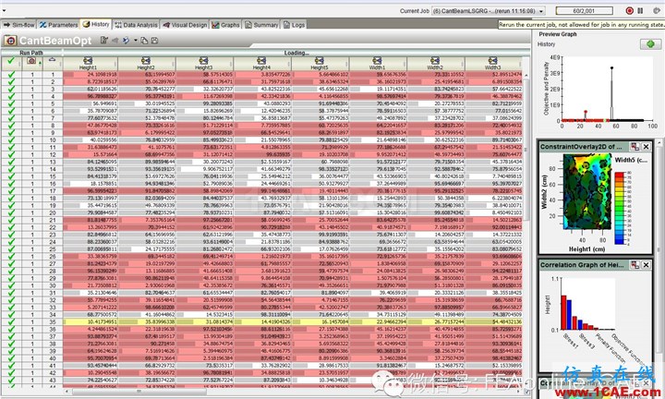Viewport: 665px width, 399px height.
Task: Click the green arrow Preview Graph button
Action: 650,43
